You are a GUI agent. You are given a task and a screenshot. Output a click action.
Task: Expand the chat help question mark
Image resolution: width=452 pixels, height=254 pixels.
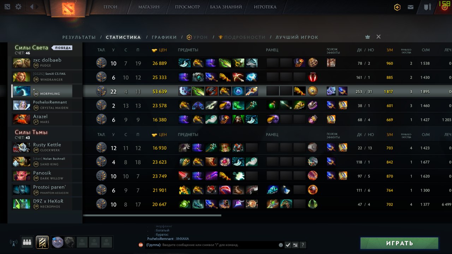click(x=303, y=245)
